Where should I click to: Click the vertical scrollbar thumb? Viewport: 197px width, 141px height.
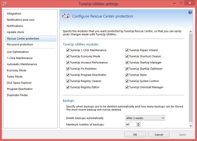coord(191,78)
